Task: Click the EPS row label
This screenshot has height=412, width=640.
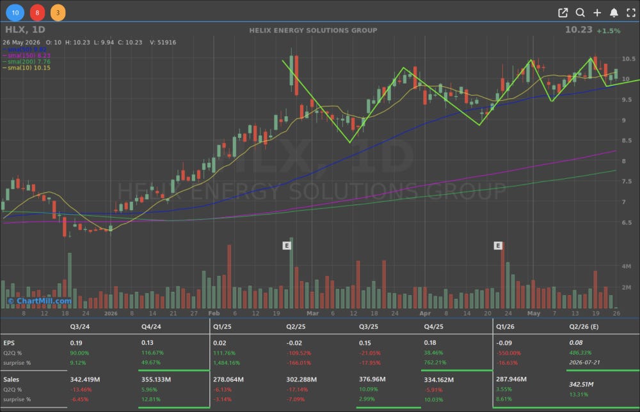Action: tap(8, 343)
